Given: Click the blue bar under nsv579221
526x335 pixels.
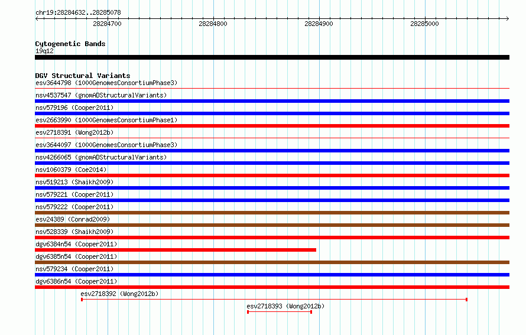Looking at the screenshot, I should tap(272, 200).
